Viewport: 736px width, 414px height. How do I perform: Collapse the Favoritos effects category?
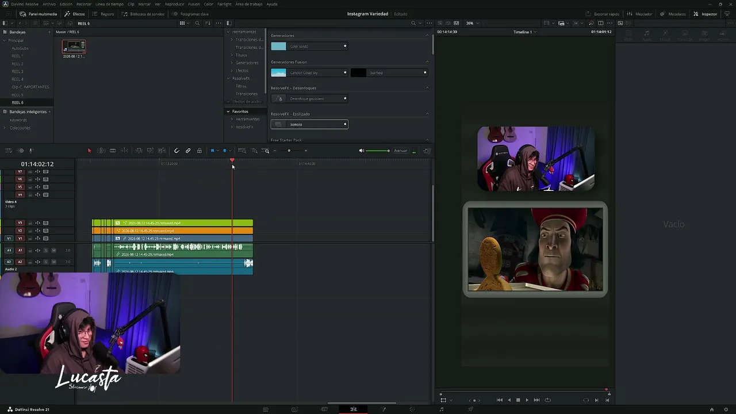(x=228, y=112)
